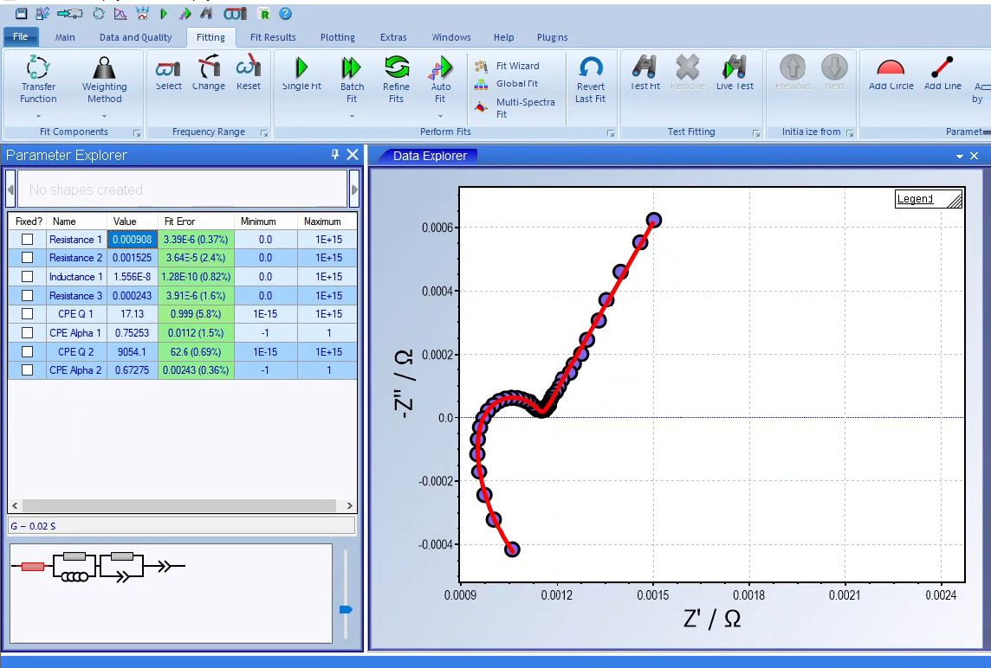Add Line shape to plot
Image resolution: width=991 pixels, height=668 pixels.
click(942, 74)
